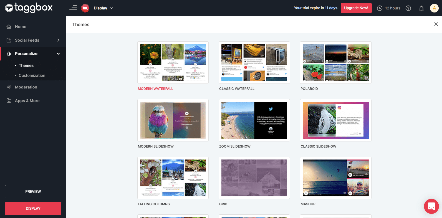Click the user avatar icon

coord(434,8)
